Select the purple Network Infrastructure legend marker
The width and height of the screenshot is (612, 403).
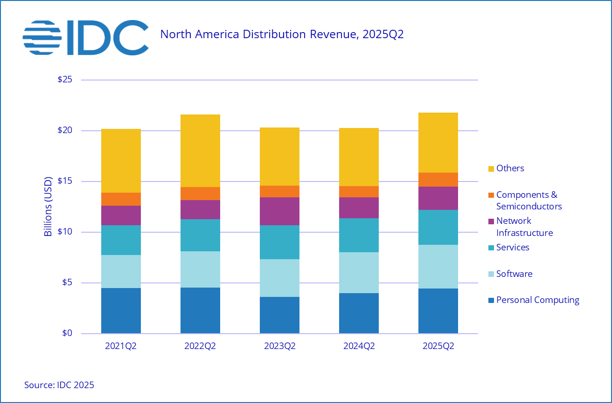[490, 221]
